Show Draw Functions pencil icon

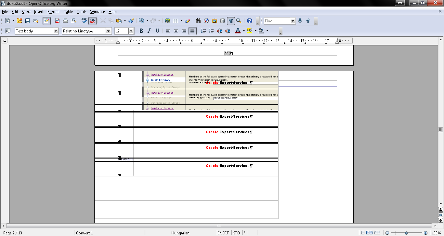(x=188, y=21)
